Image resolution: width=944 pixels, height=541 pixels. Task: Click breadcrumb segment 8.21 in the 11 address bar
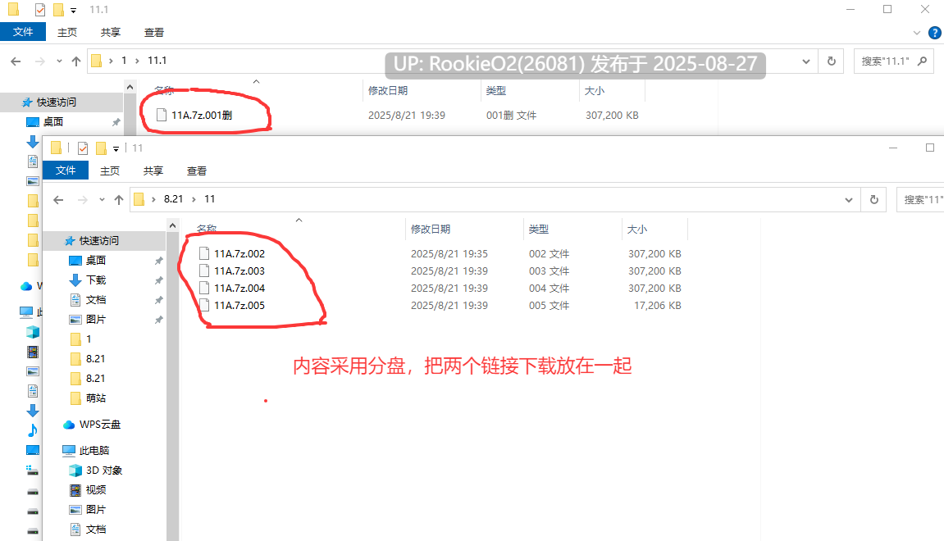click(173, 199)
